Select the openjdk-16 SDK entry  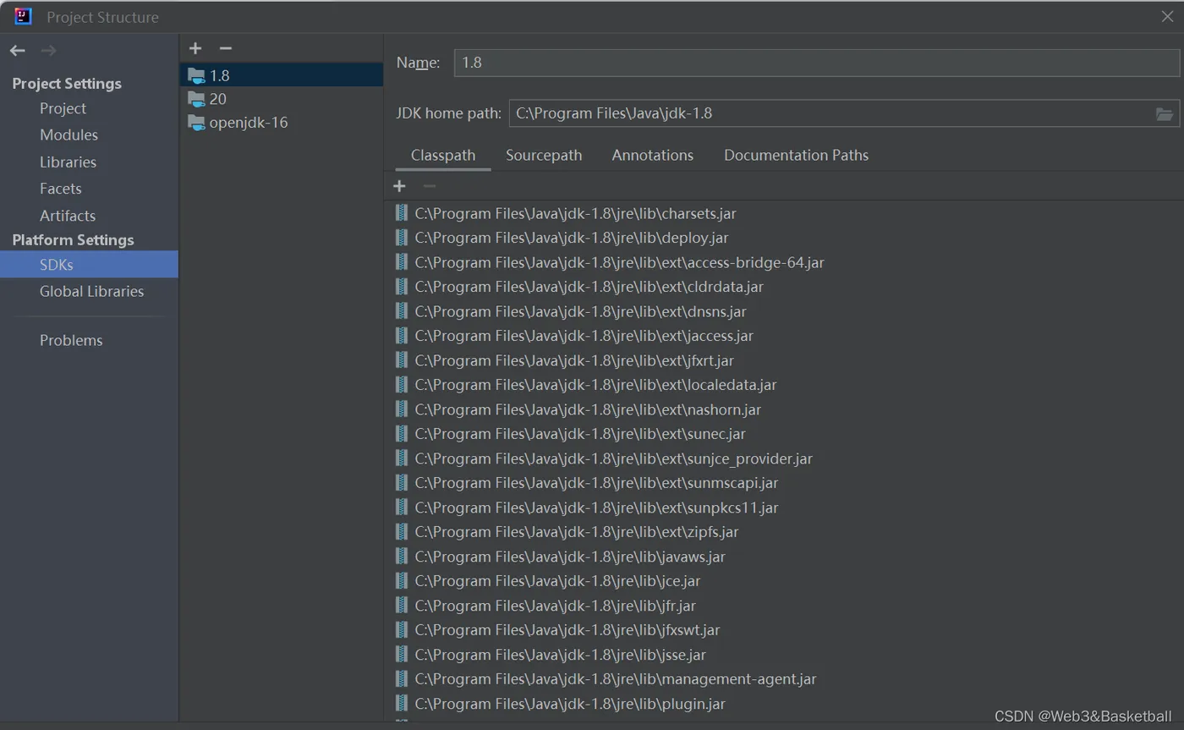pos(282,123)
